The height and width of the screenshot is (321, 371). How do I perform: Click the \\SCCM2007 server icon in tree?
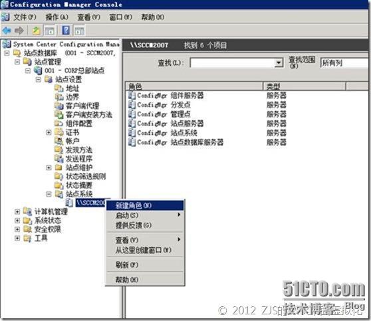69,203
